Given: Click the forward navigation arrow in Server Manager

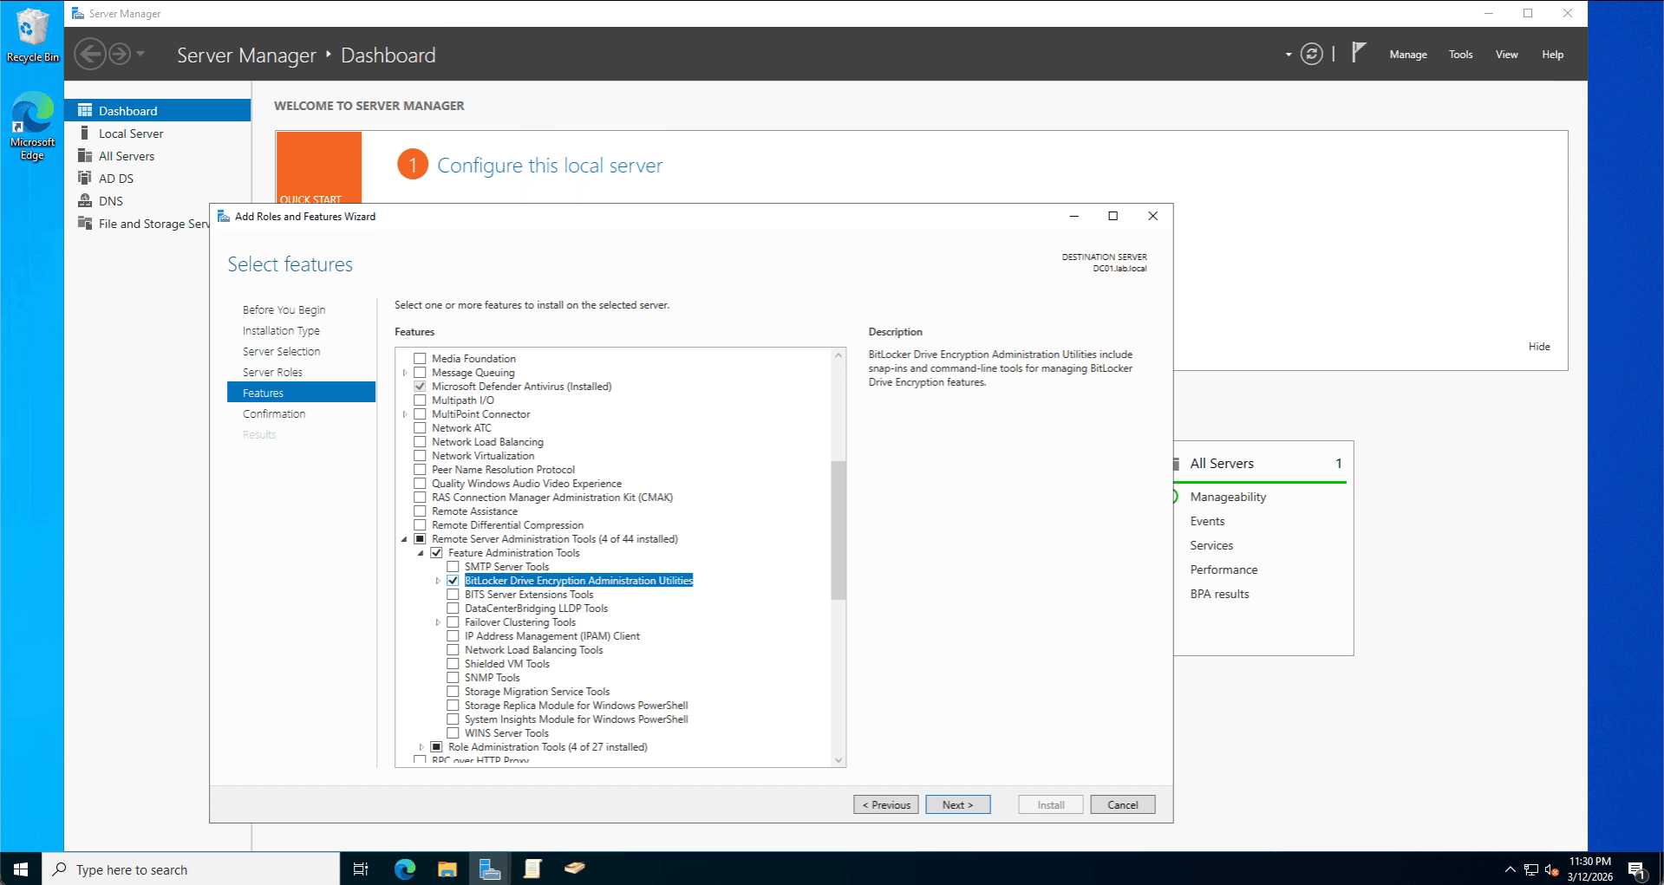Looking at the screenshot, I should [x=120, y=55].
